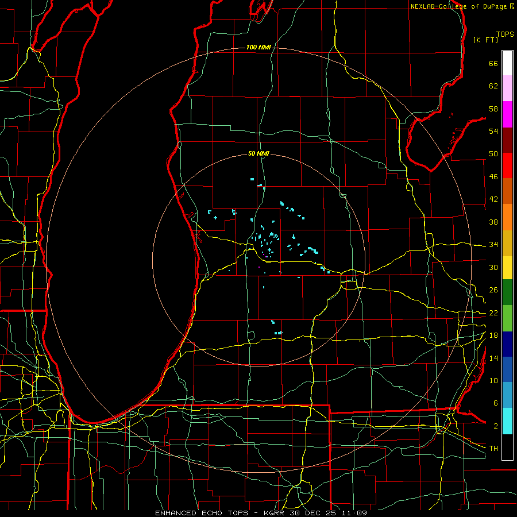The height and width of the screenshot is (517, 517).
Task: Click the 18 value on the scale
Action: tap(493, 335)
